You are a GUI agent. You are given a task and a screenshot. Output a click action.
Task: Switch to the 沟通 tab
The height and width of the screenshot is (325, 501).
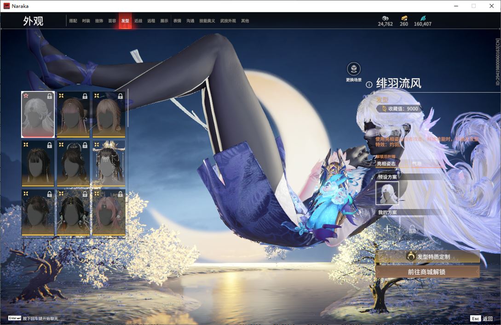(x=190, y=21)
